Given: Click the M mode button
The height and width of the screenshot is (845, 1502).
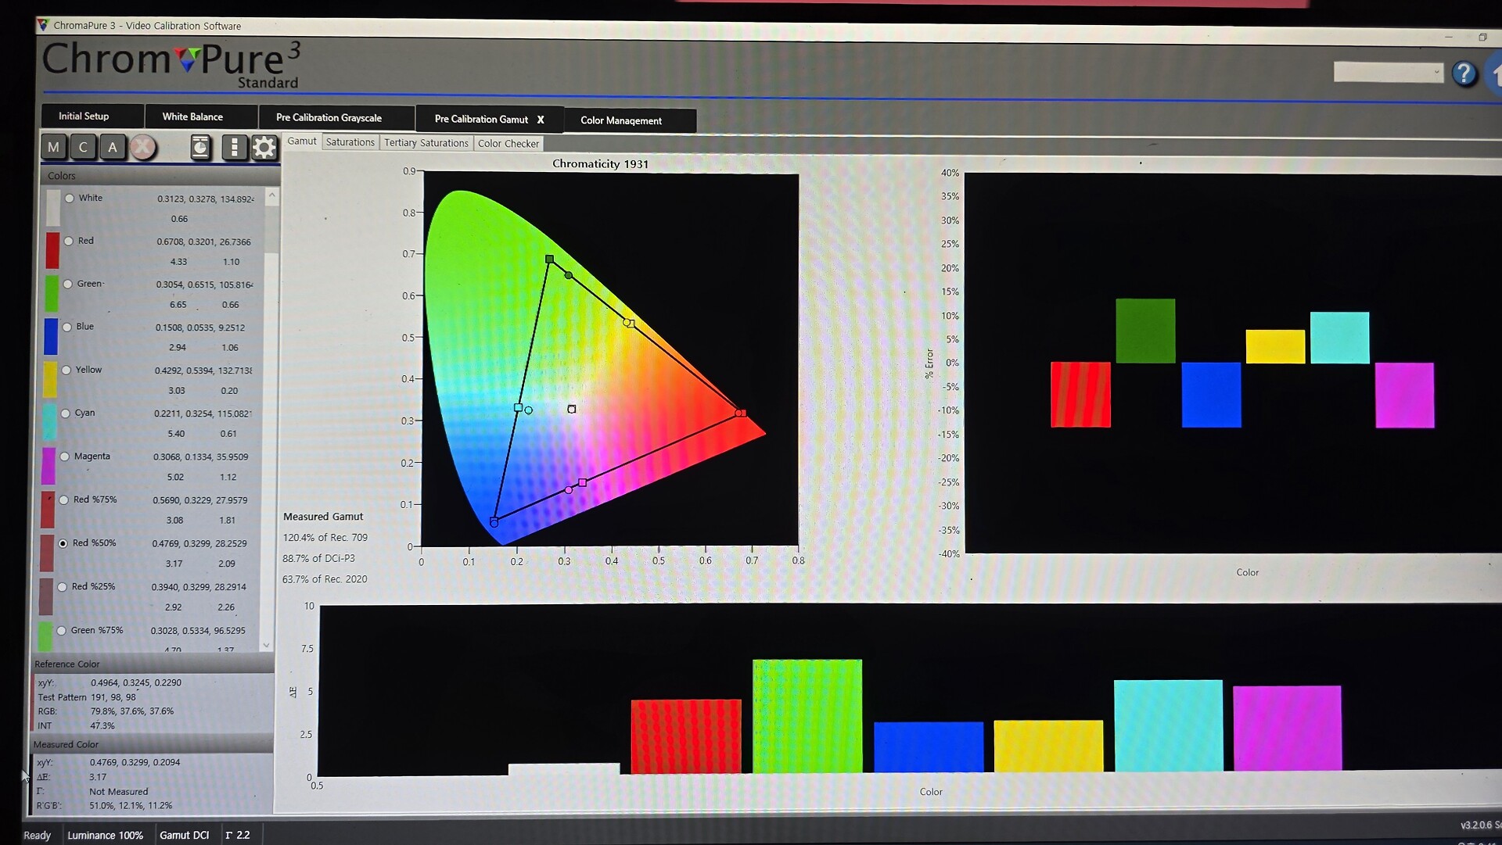Looking at the screenshot, I should (x=53, y=147).
